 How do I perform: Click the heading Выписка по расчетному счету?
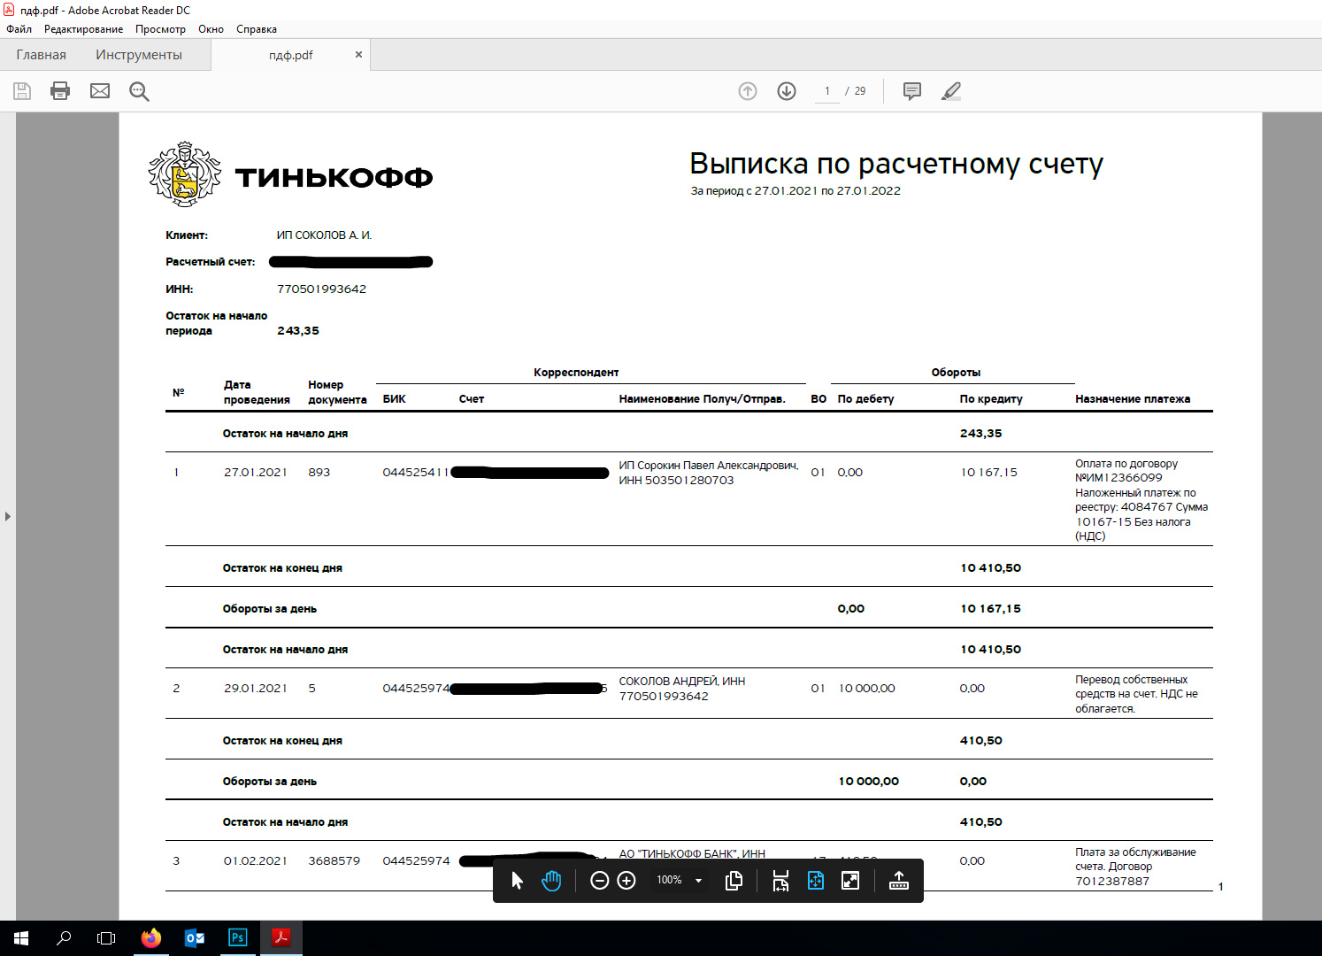(x=896, y=164)
